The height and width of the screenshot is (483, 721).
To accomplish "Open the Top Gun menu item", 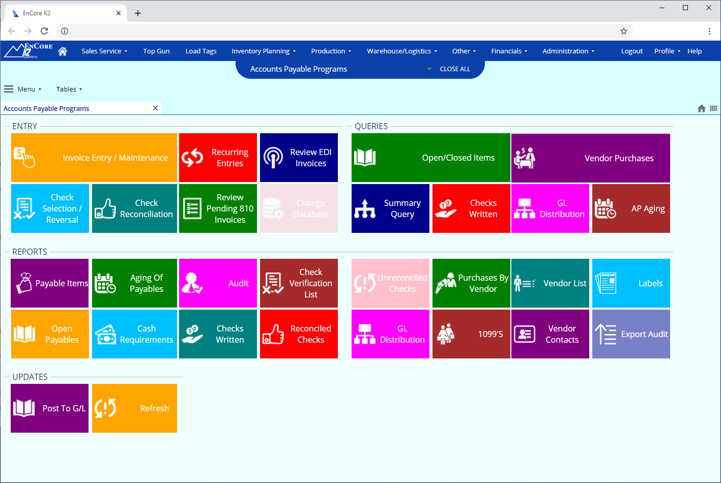I will [x=156, y=51].
